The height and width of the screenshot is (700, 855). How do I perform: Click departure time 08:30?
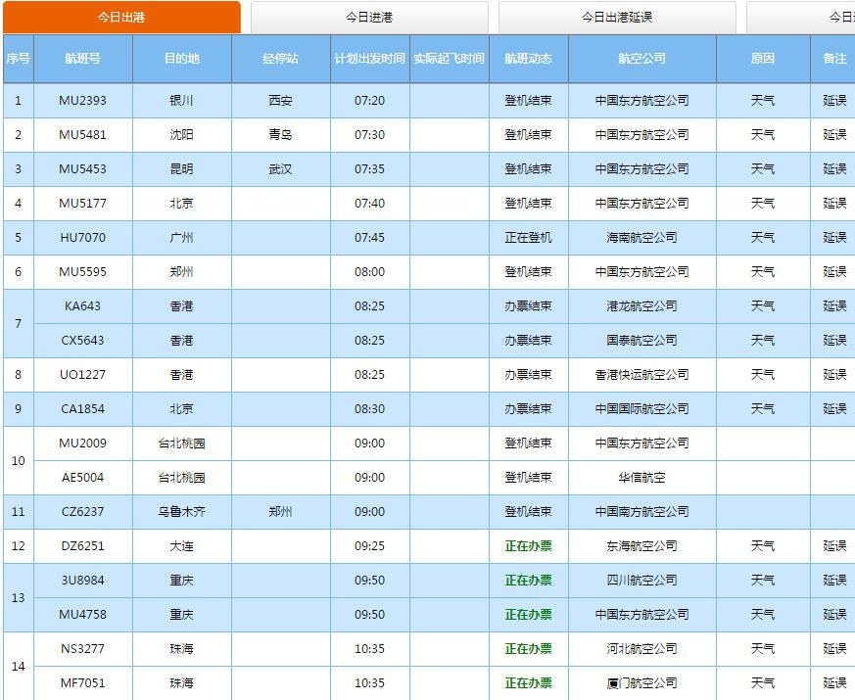pos(369,409)
